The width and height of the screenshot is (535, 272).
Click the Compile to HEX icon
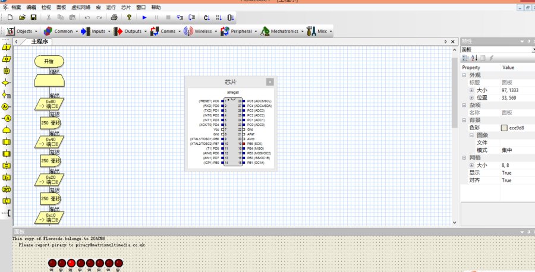pyautogui.click(x=219, y=18)
